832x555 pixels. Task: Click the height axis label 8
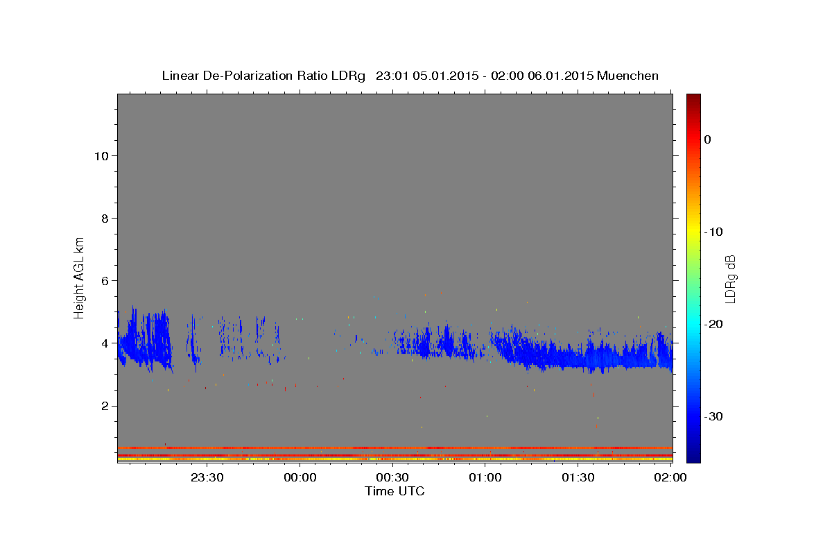pyautogui.click(x=104, y=218)
